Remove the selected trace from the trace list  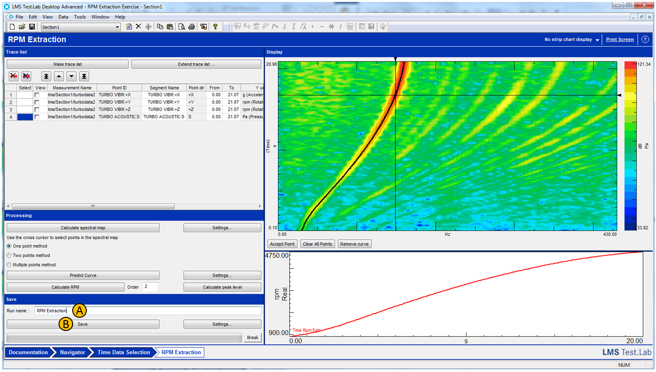14,76
